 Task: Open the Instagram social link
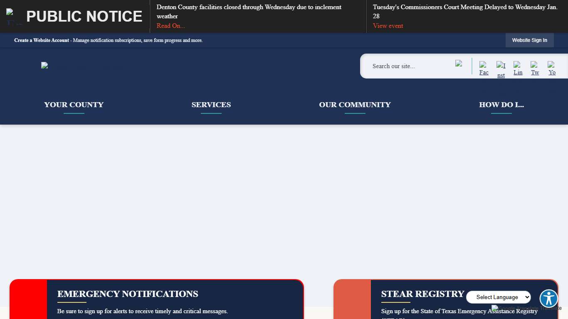click(x=501, y=68)
